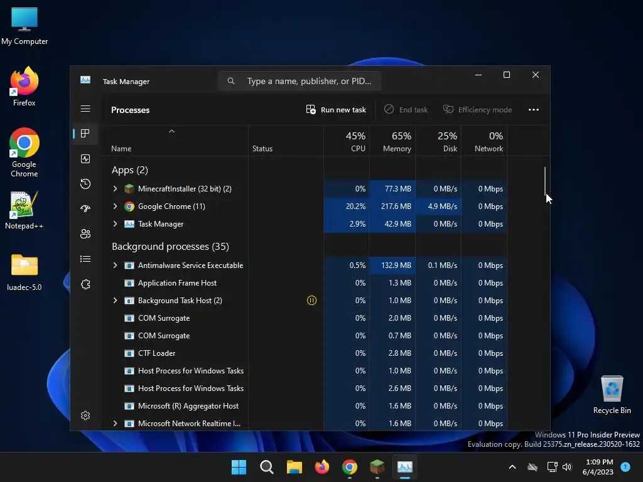Open the App history sidebar icon
The image size is (643, 482).
(x=85, y=184)
